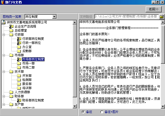The height and width of the screenshot is (116, 165).
Task: Click the 生产部 folder icon
Action: [11, 104]
